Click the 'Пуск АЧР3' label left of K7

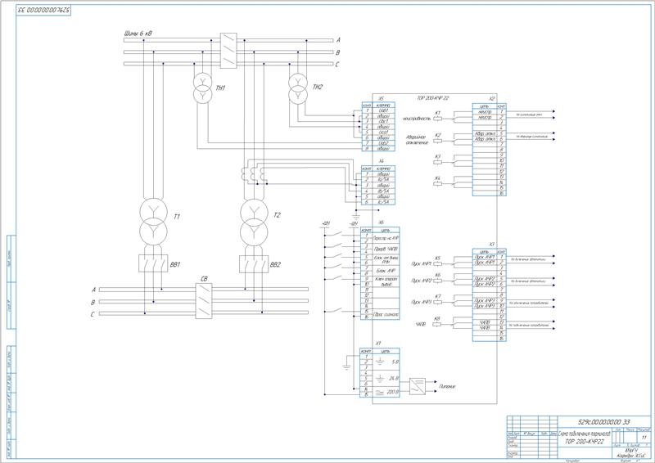point(421,303)
